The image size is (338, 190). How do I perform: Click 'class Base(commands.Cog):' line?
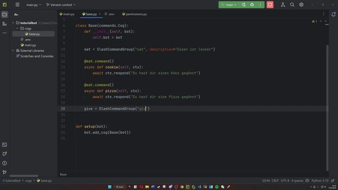(x=102, y=26)
